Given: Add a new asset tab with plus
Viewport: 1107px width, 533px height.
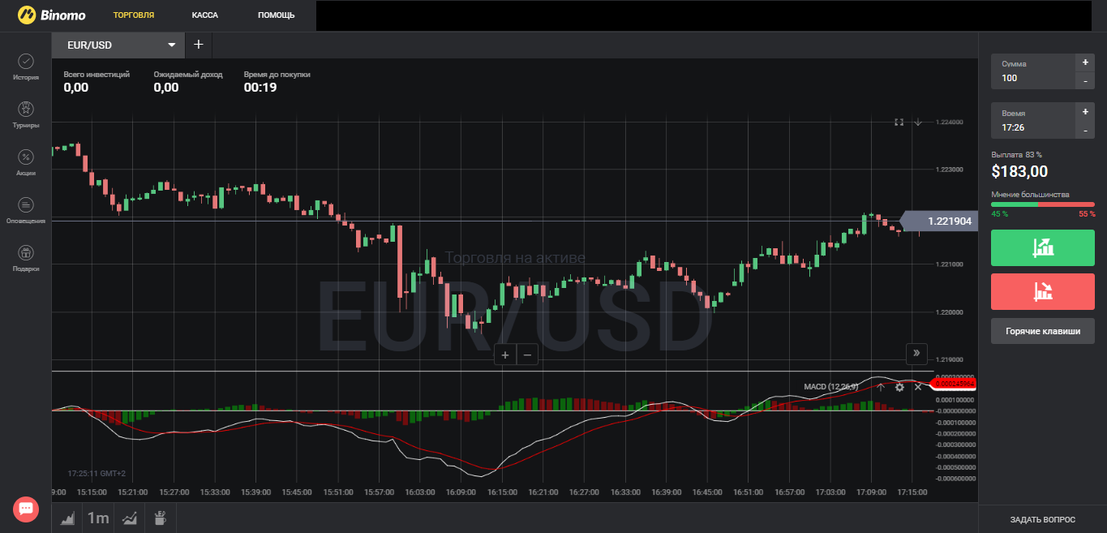Looking at the screenshot, I should [x=199, y=45].
